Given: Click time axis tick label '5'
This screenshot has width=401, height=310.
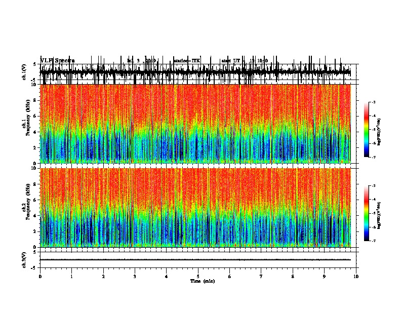Looking at the screenshot, I should click(198, 277).
